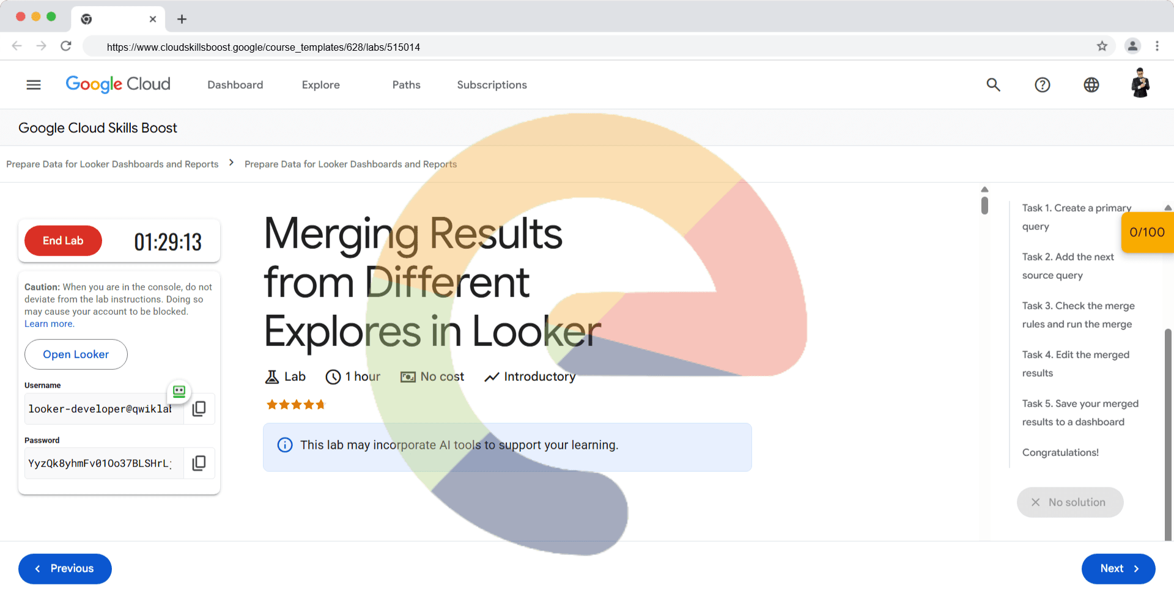Open the help question mark icon
Screen dimensions: 1174x596
(1042, 85)
